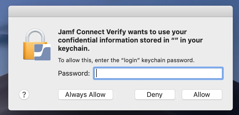This screenshot has height=115, width=239.
Task: Deny the keychain access request
Action: point(155,95)
